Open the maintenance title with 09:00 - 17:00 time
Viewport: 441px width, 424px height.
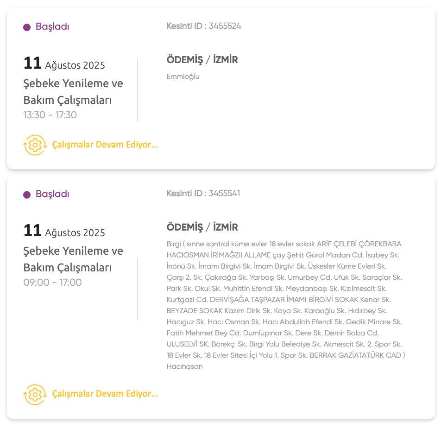coord(73,259)
